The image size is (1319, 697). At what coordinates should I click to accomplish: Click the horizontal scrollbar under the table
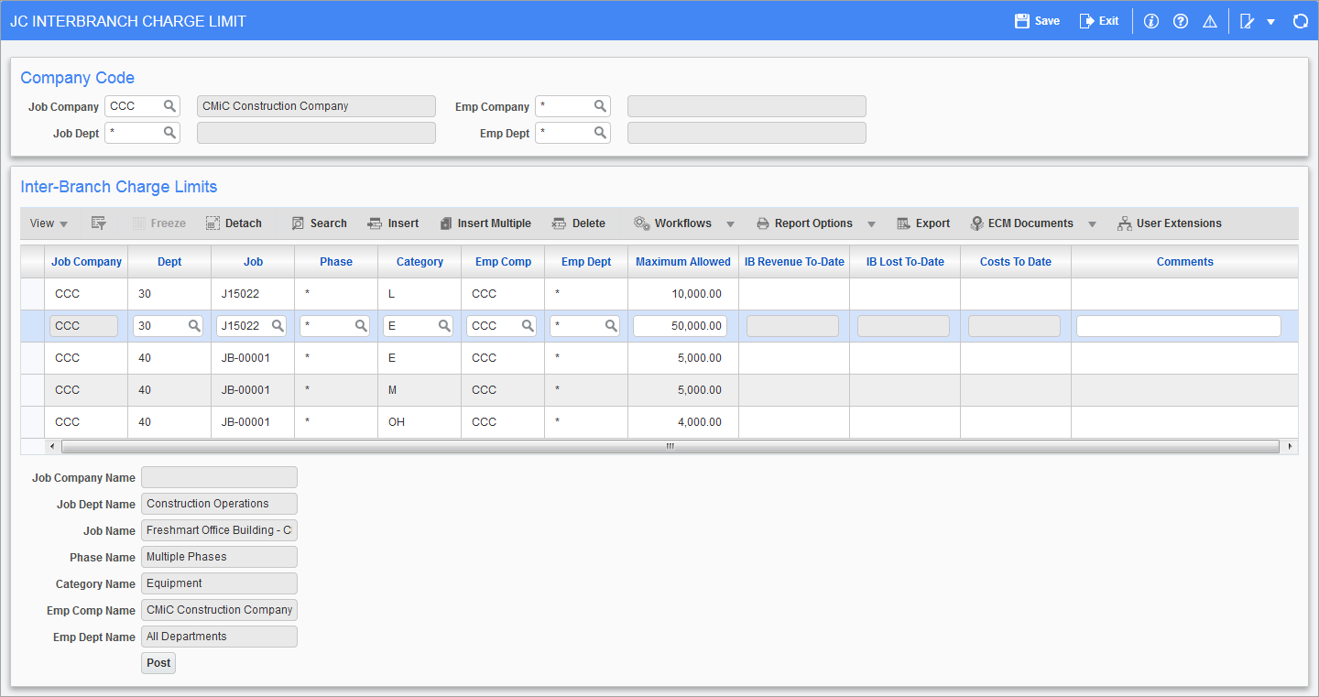pyautogui.click(x=669, y=447)
